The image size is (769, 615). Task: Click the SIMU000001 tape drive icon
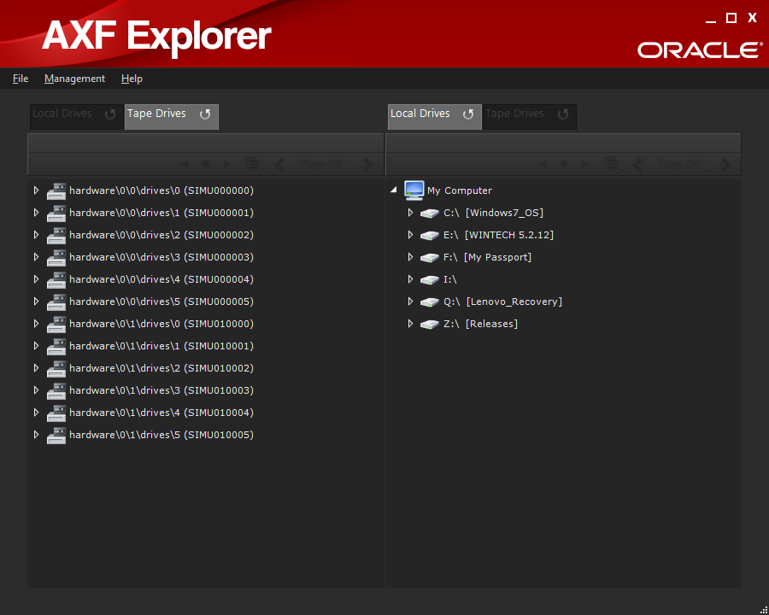[56, 213]
